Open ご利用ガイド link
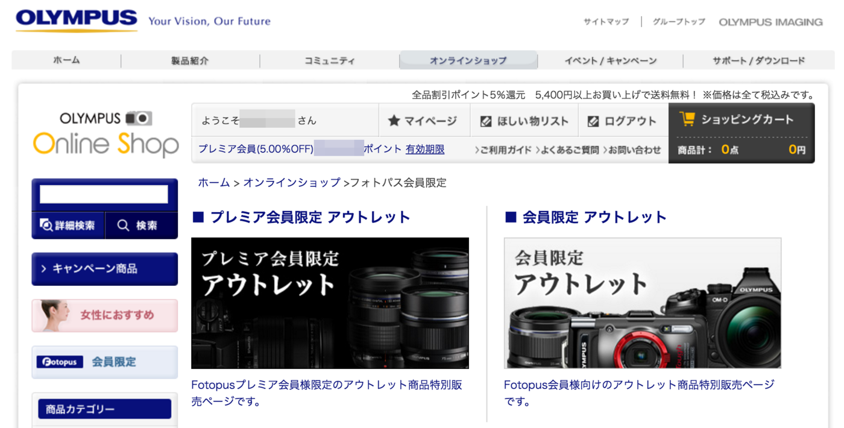This screenshot has width=844, height=428. 503,150
